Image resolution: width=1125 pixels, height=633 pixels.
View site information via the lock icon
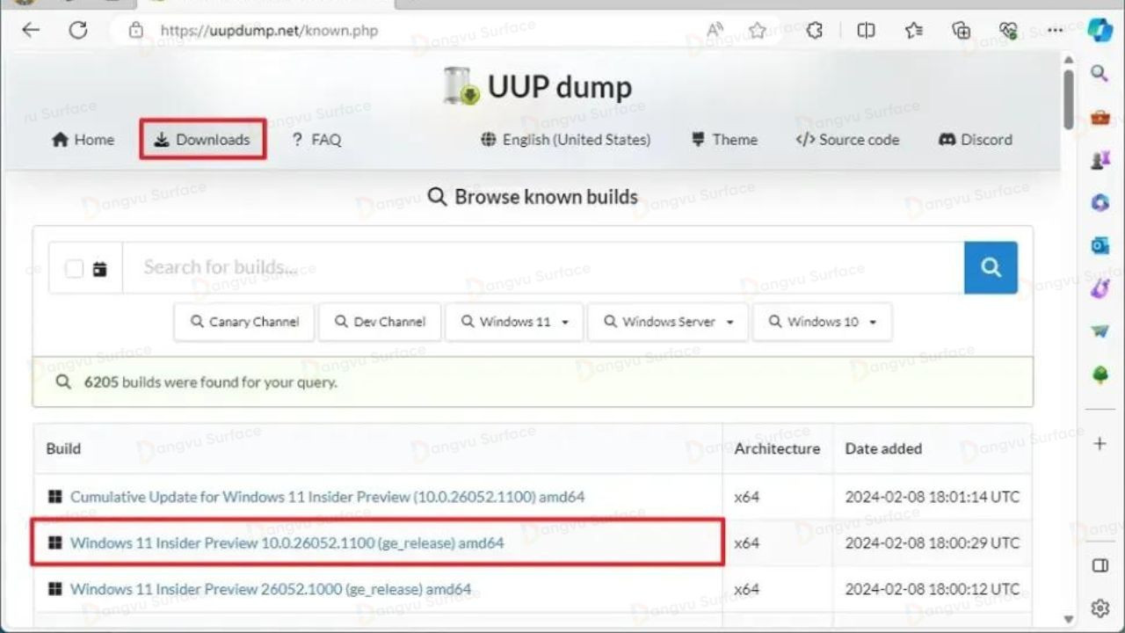[136, 30]
